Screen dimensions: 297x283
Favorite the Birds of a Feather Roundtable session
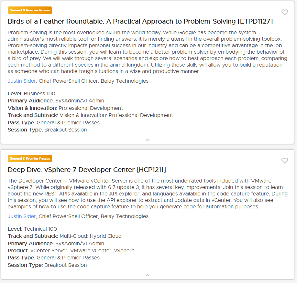click(284, 12)
